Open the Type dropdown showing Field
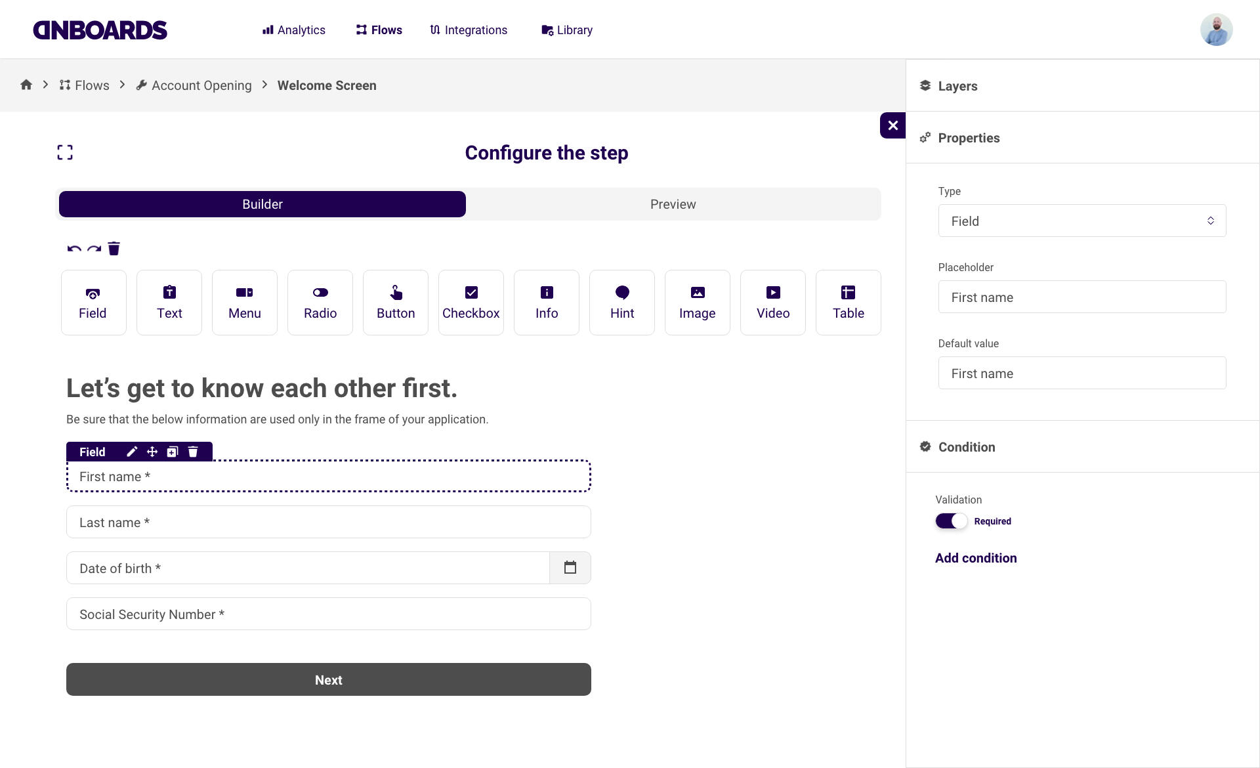Viewport: 1260px width, 768px height. 1081,221
